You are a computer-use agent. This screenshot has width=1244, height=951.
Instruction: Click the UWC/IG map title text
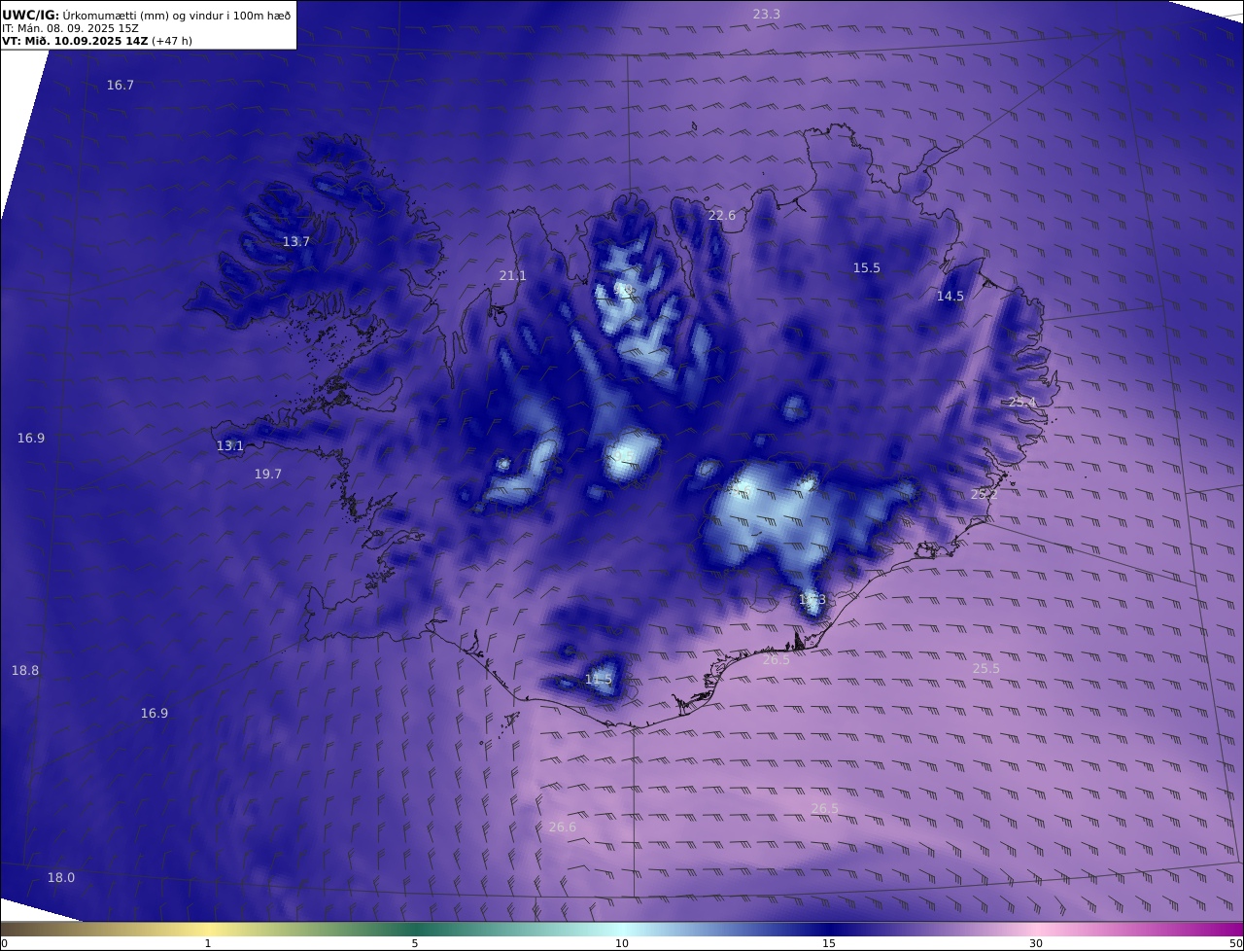point(146,15)
